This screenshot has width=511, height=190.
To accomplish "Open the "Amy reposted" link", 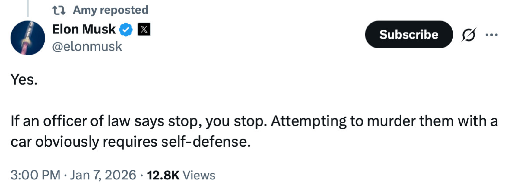I will [110, 10].
